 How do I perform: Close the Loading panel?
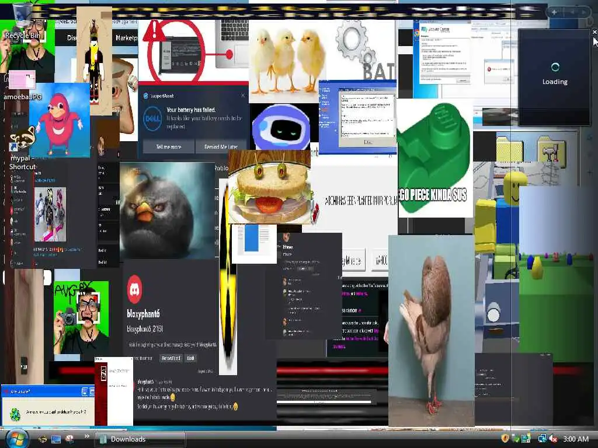(594, 33)
